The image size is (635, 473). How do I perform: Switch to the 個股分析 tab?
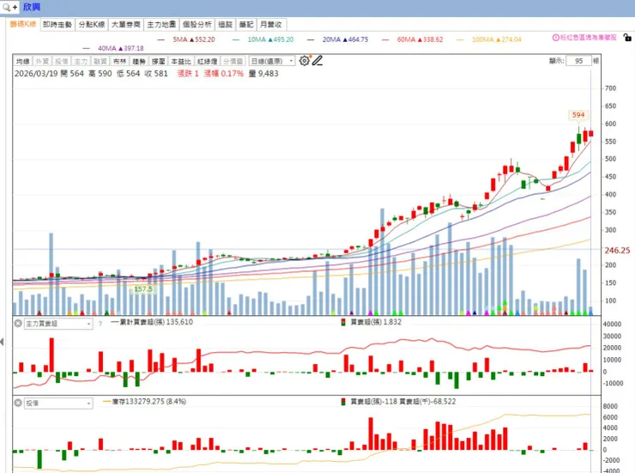[x=197, y=25]
